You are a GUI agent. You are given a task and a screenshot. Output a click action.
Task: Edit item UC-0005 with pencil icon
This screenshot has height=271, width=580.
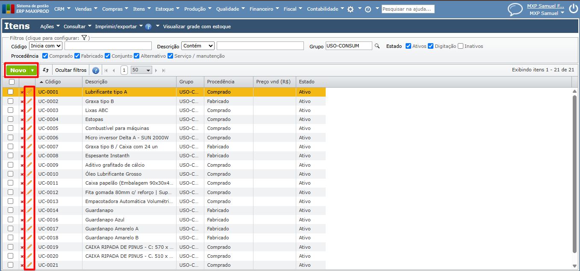pyautogui.click(x=29, y=128)
